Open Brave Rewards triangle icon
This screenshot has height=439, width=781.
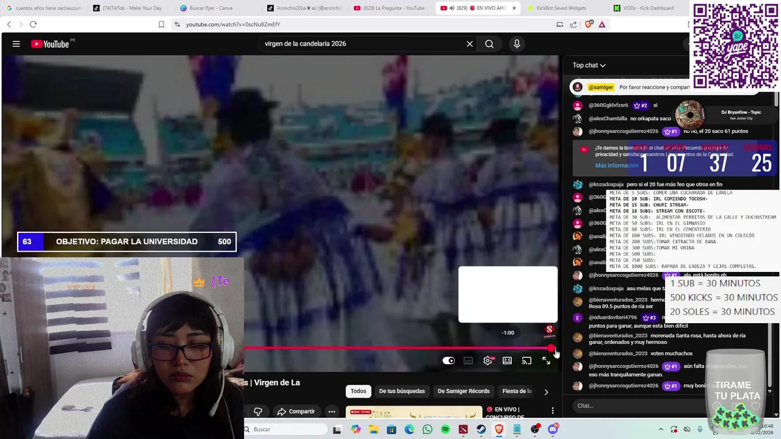pos(602,24)
